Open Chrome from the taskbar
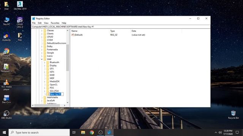This screenshot has height=136, width=243. tap(92, 133)
